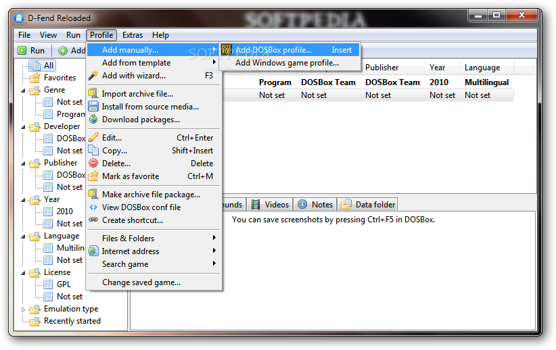The height and width of the screenshot is (350, 556).
Task: Click the green Run toolbar icon
Action: [x=22, y=51]
